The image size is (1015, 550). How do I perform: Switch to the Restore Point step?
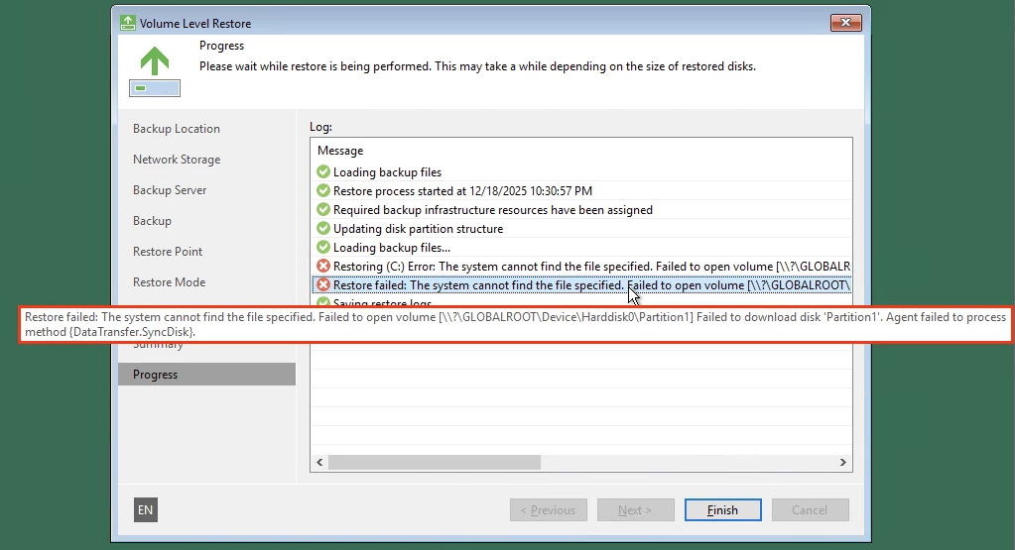[168, 252]
